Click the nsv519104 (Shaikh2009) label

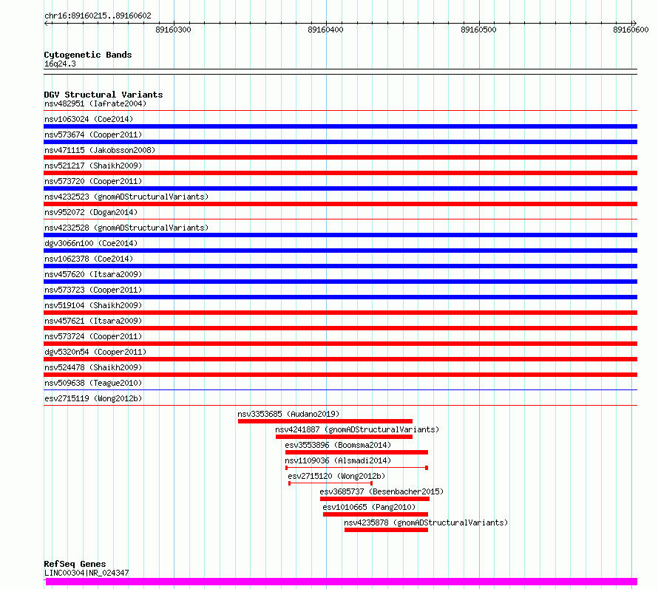tap(93, 305)
